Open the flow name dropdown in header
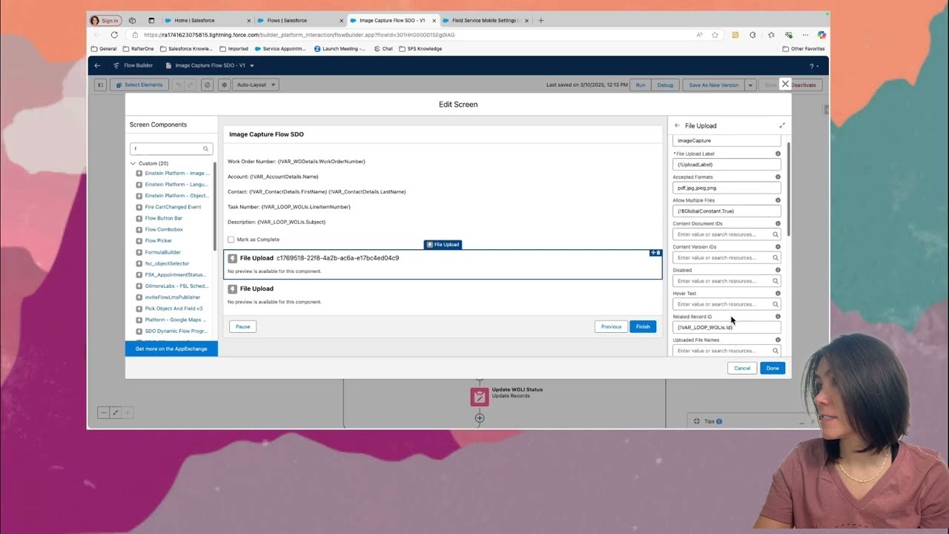This screenshot has width=949, height=534. coord(252,65)
